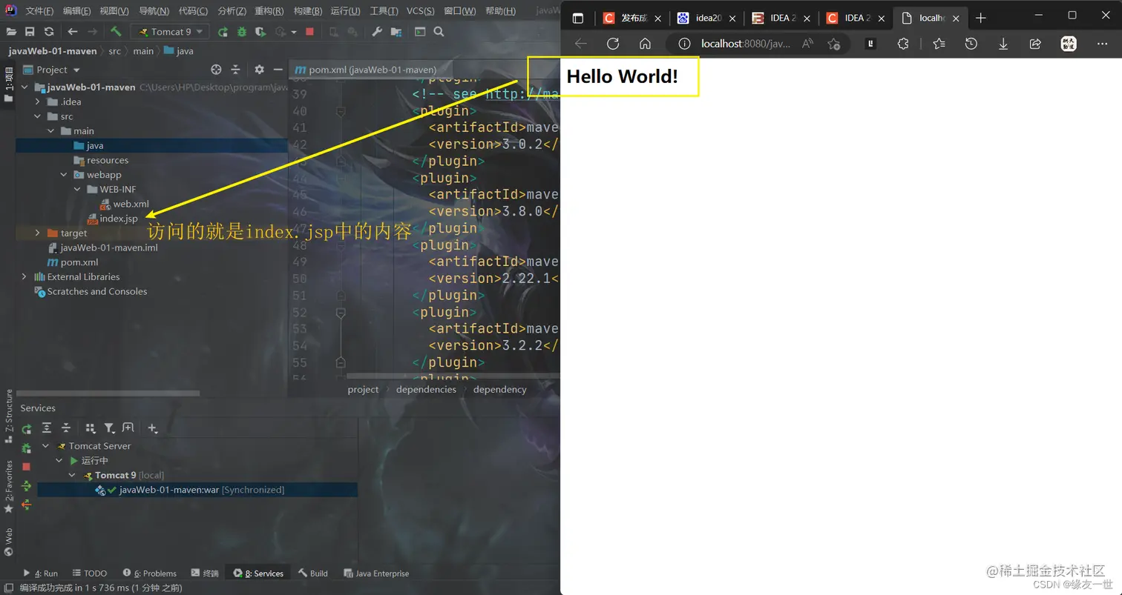Viewport: 1122px width, 595px height.
Task: Collapse the WEB-INF folder node
Action: [x=78, y=189]
